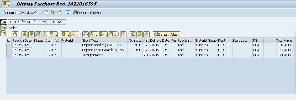Open the services-for-object icon in title bar
The height and width of the screenshot is (100, 296).
[4, 4]
